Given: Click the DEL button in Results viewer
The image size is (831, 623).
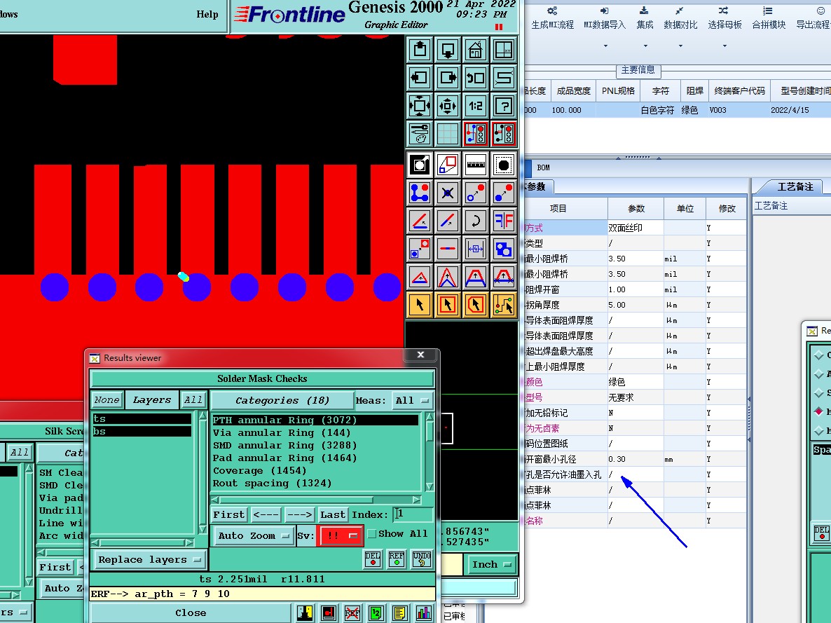Looking at the screenshot, I should pyautogui.click(x=373, y=559).
